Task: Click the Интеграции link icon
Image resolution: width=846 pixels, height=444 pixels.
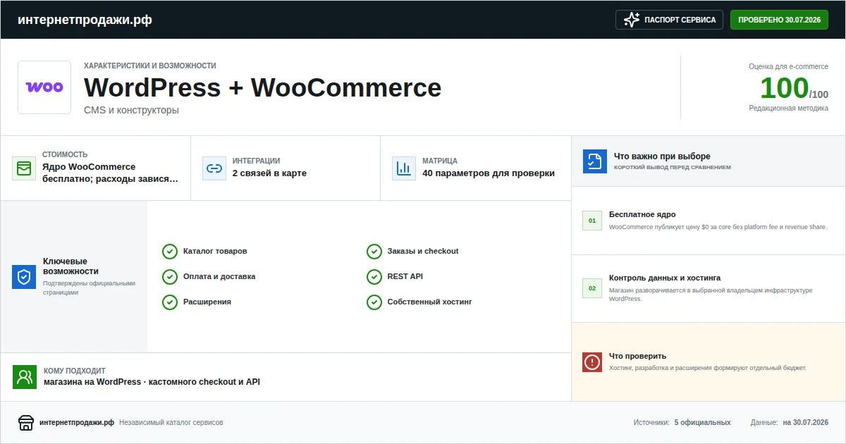Action: pyautogui.click(x=214, y=168)
